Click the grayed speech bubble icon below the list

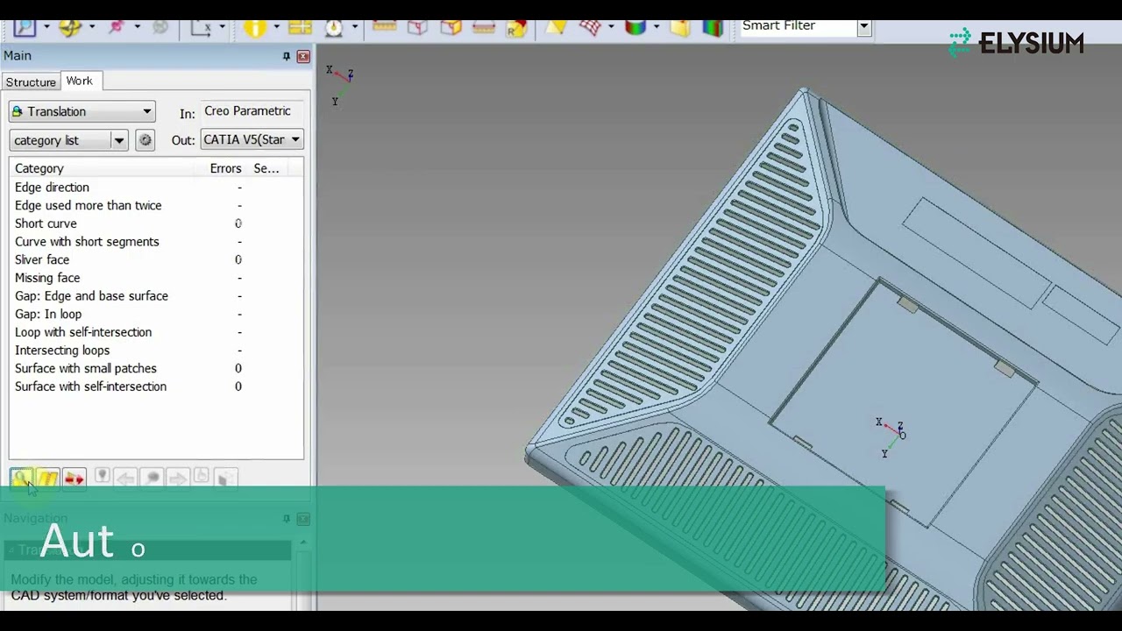153,478
